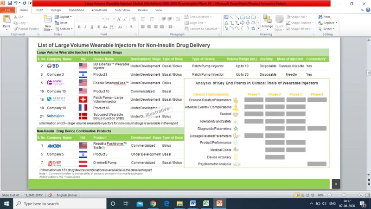The width and height of the screenshot is (371, 209).
Task: Toggle Italic formatting
Action: pos(85,27)
